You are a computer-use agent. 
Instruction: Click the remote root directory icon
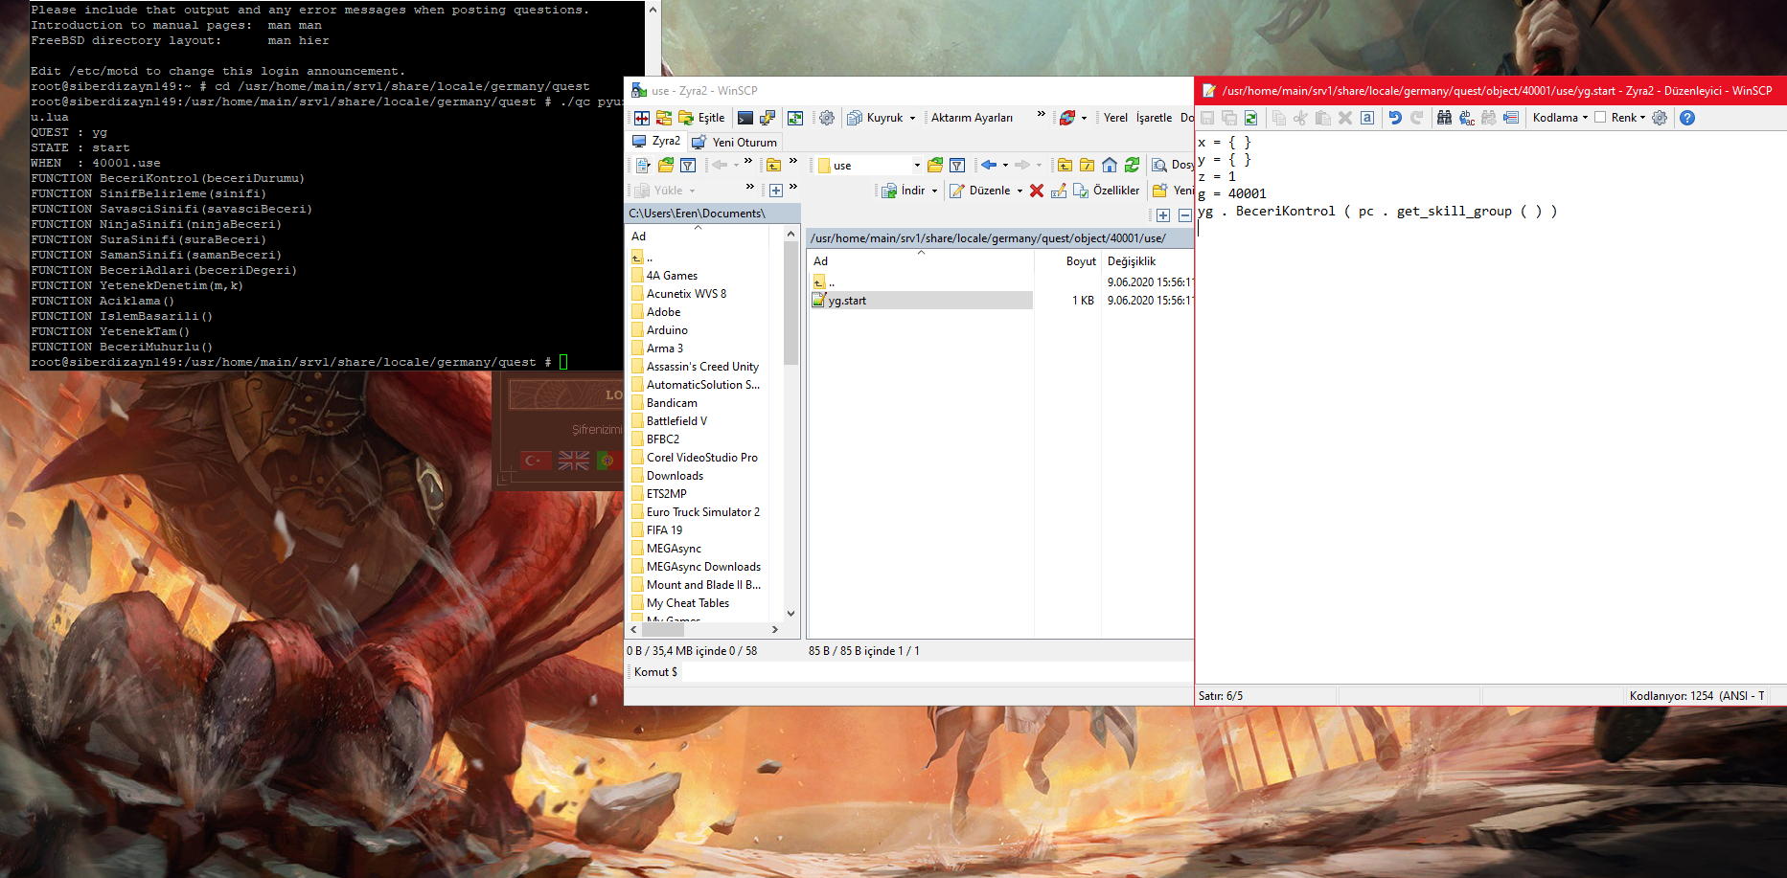[1088, 166]
